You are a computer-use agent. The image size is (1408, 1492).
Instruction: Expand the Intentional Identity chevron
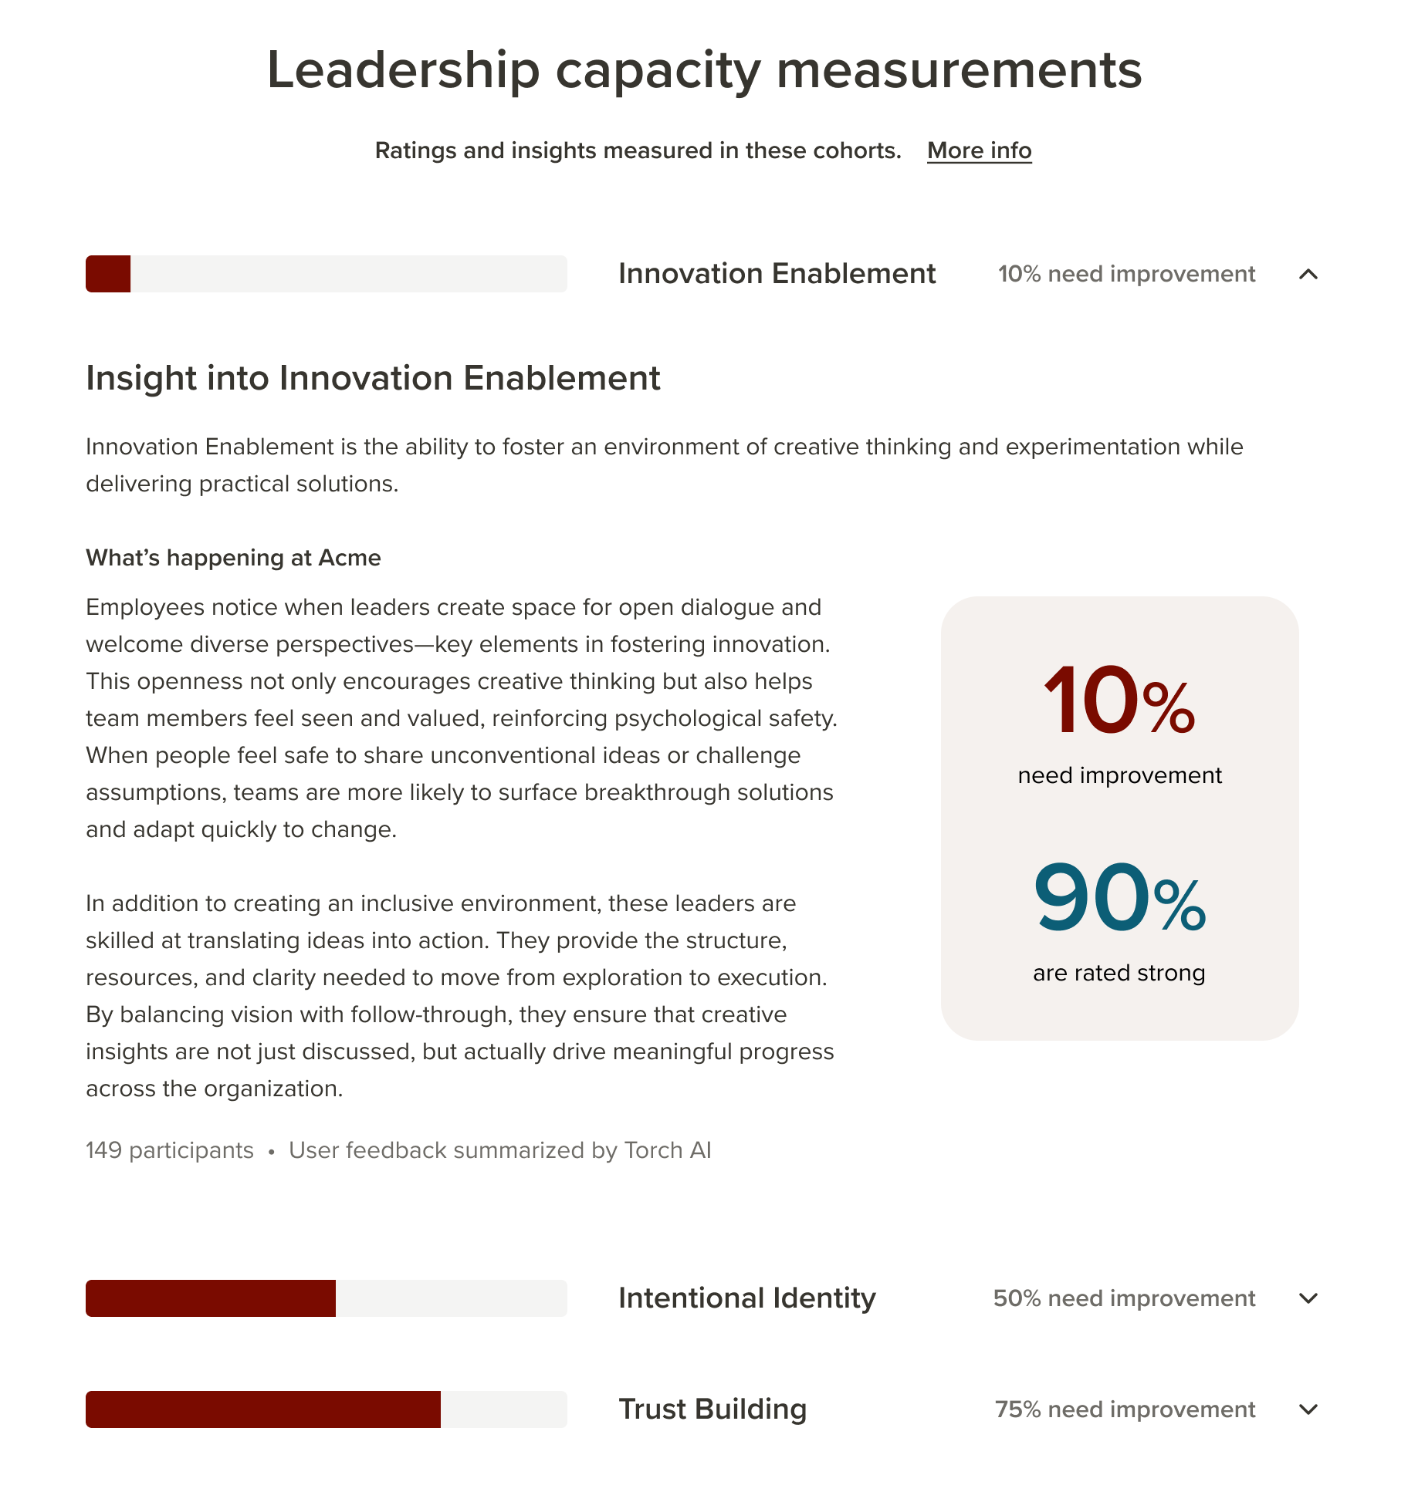1308,1298
